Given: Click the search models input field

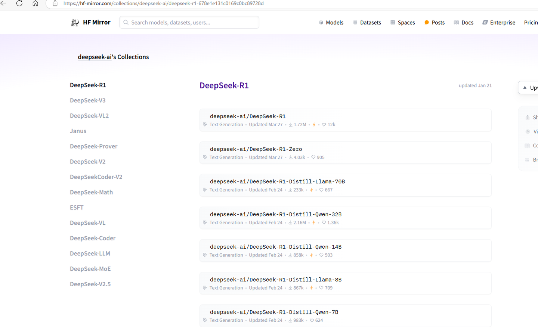Looking at the screenshot, I should (x=189, y=22).
